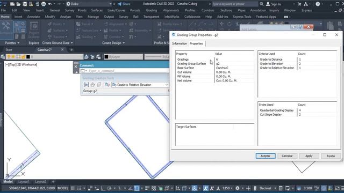Toggle highlighted isolate objects icon in status bar
Screen dimensions: 344x193
tap(324, 188)
